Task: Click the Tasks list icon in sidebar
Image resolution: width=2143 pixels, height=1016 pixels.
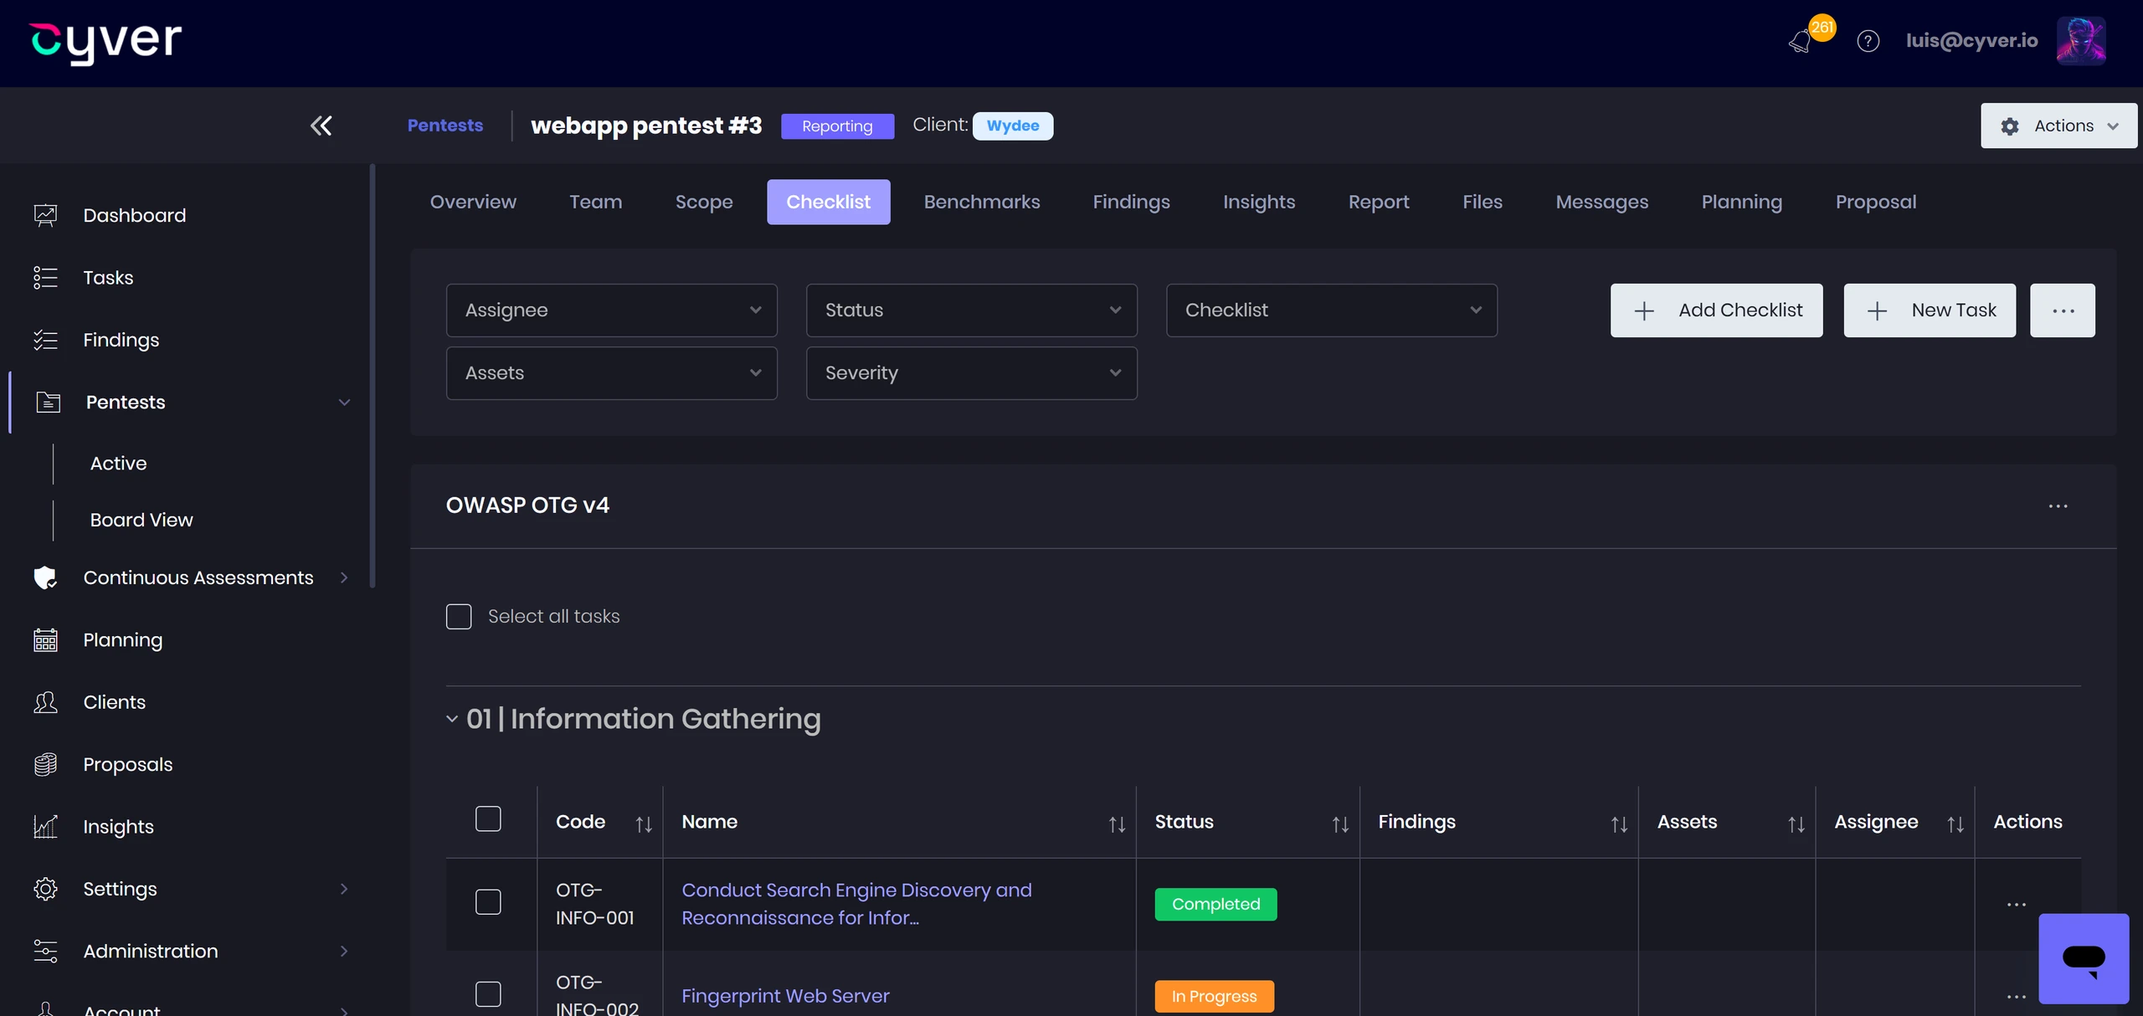Action: [x=45, y=277]
